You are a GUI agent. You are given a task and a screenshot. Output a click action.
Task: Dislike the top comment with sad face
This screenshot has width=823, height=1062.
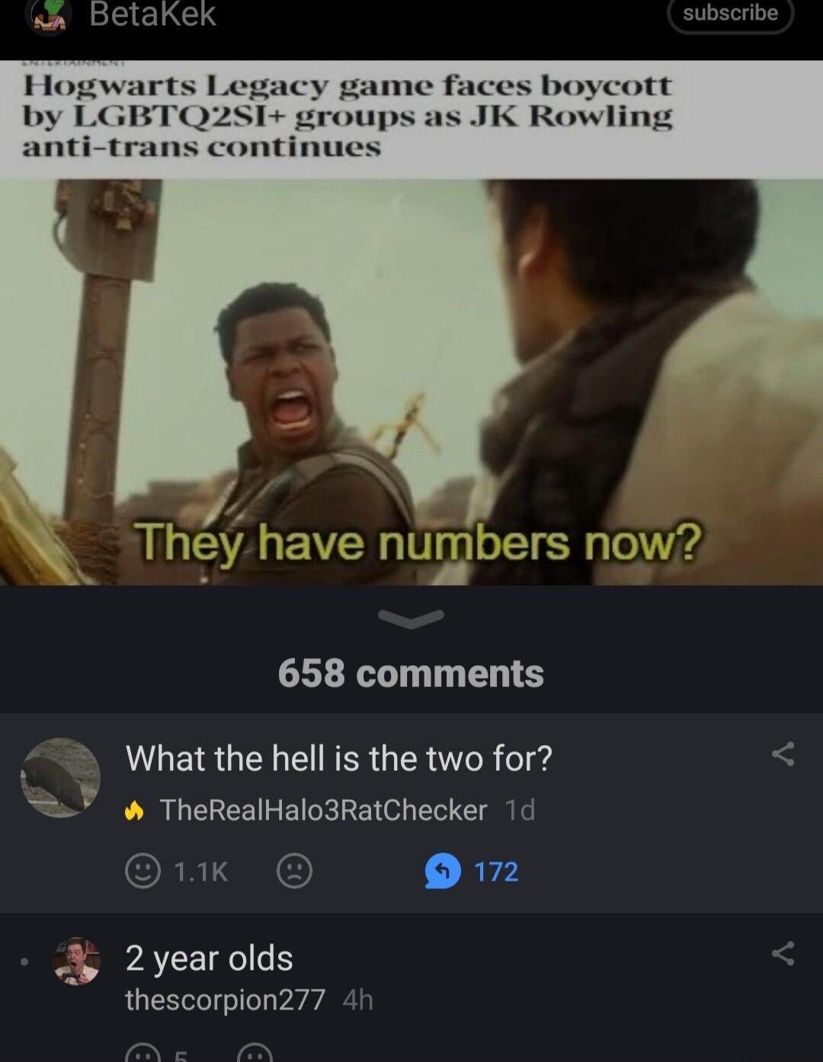[x=294, y=871]
